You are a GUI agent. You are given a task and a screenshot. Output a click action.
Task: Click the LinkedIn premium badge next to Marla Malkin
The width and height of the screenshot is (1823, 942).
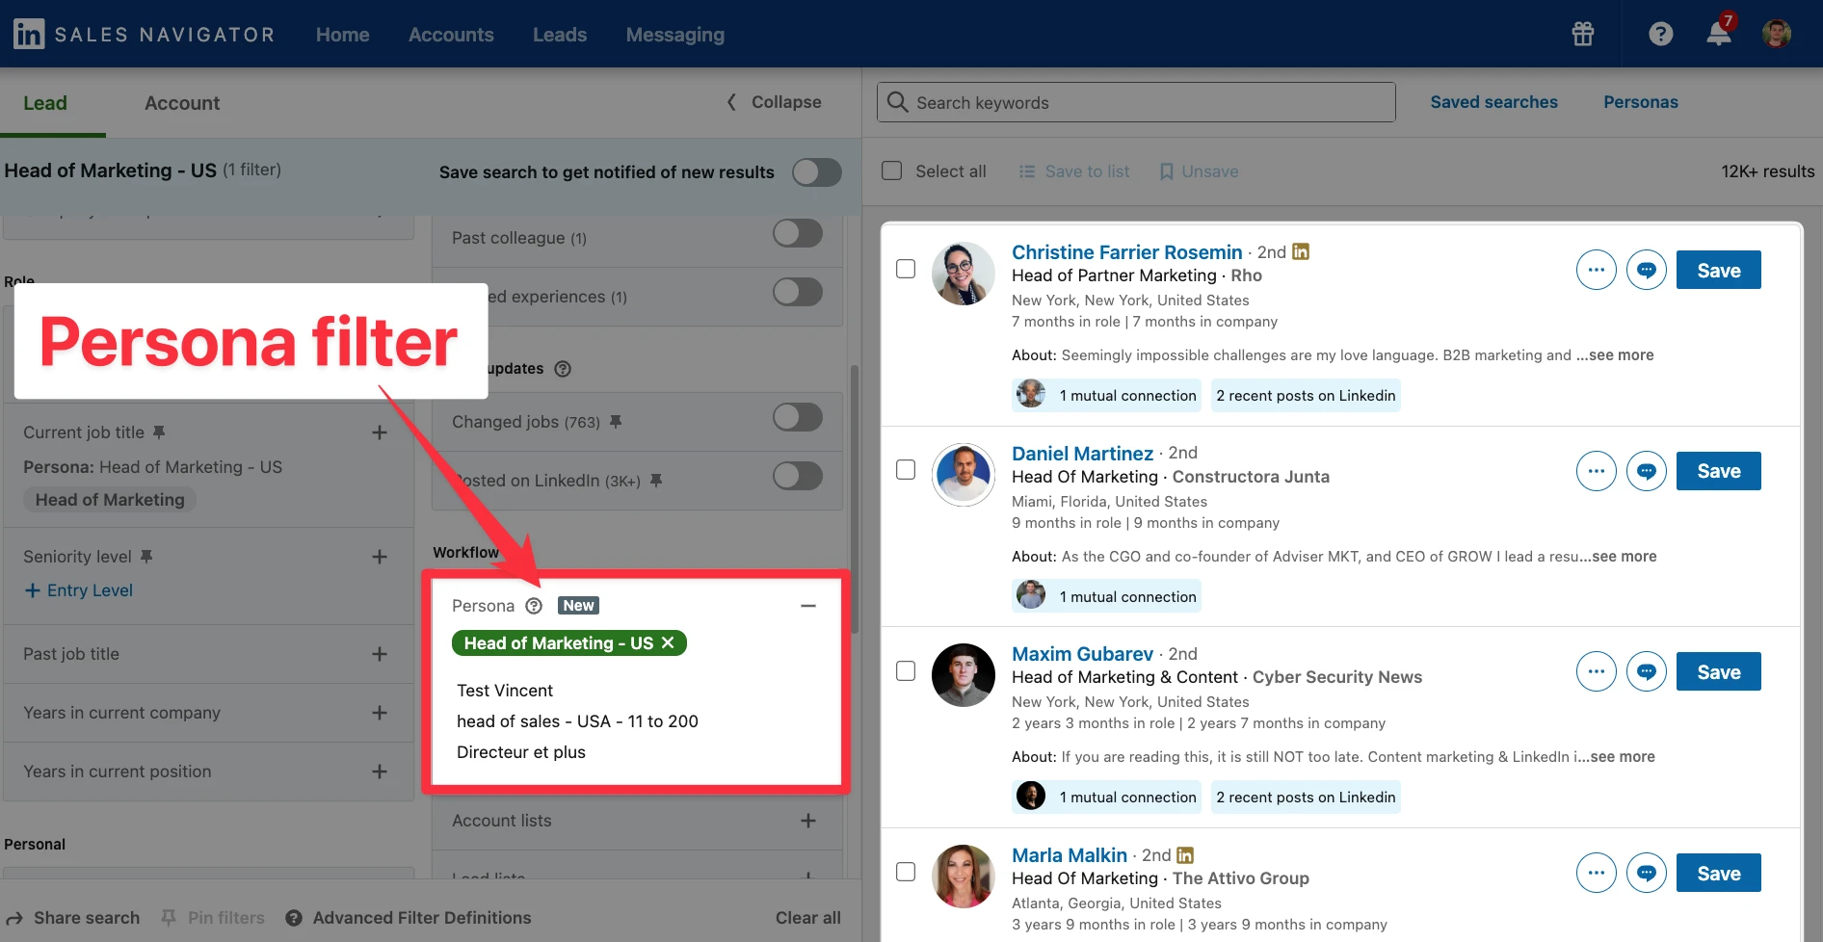pyautogui.click(x=1185, y=854)
